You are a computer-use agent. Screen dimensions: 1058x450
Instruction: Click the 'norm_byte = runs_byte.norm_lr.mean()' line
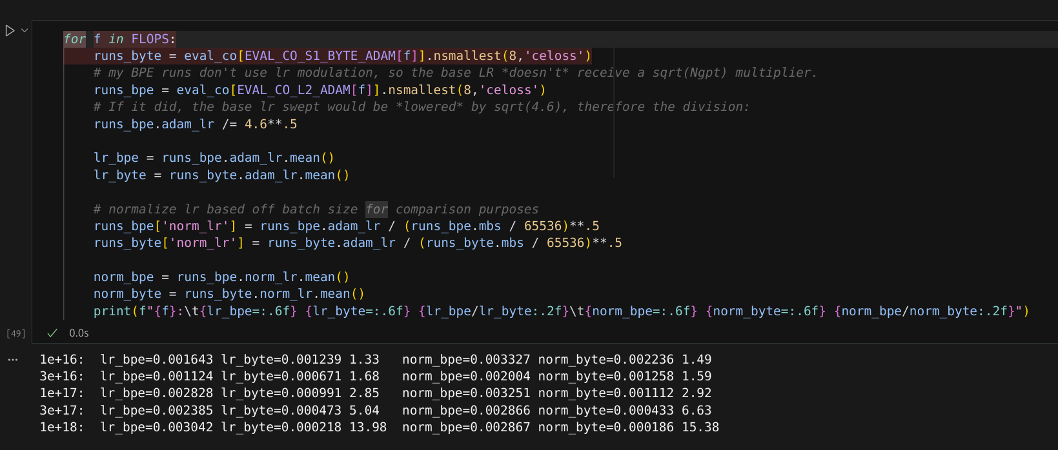coord(229,294)
